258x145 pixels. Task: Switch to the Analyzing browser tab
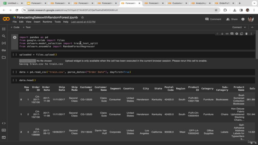coord(201,3)
